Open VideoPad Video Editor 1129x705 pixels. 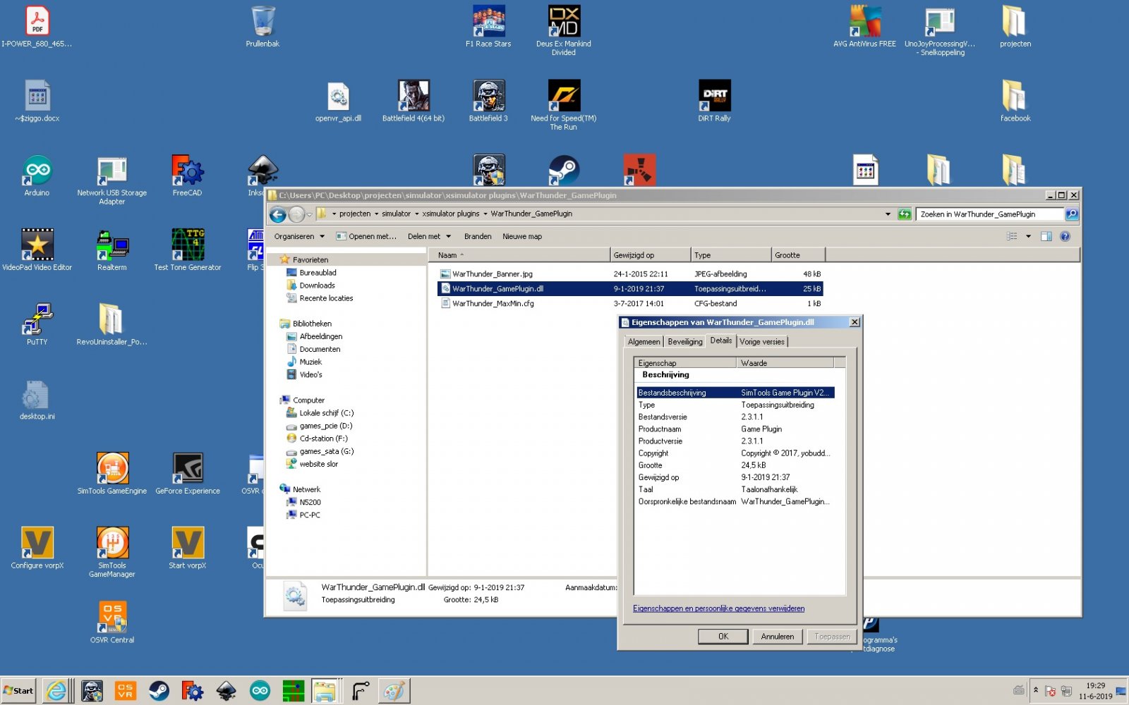point(37,250)
